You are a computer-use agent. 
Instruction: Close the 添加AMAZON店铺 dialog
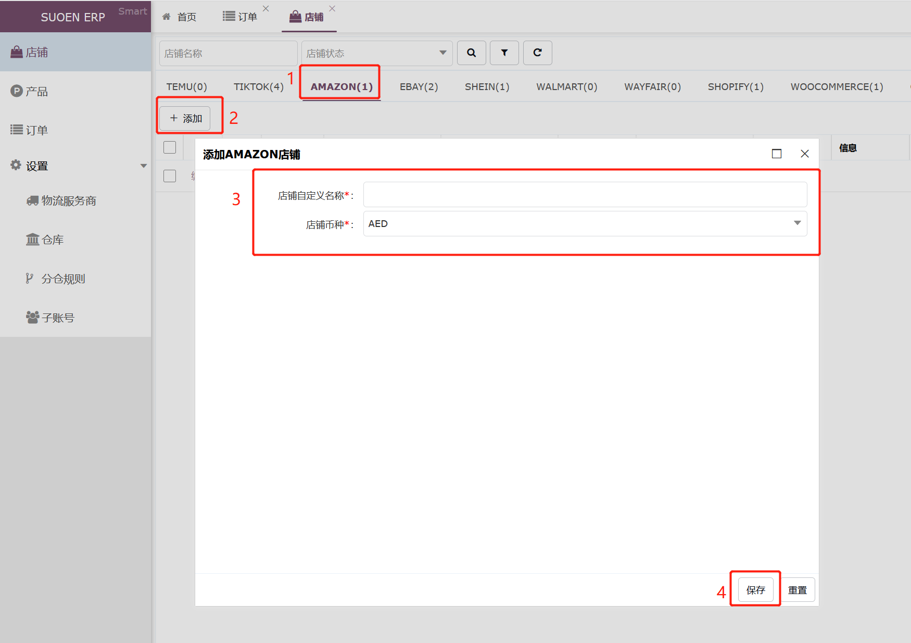point(804,154)
